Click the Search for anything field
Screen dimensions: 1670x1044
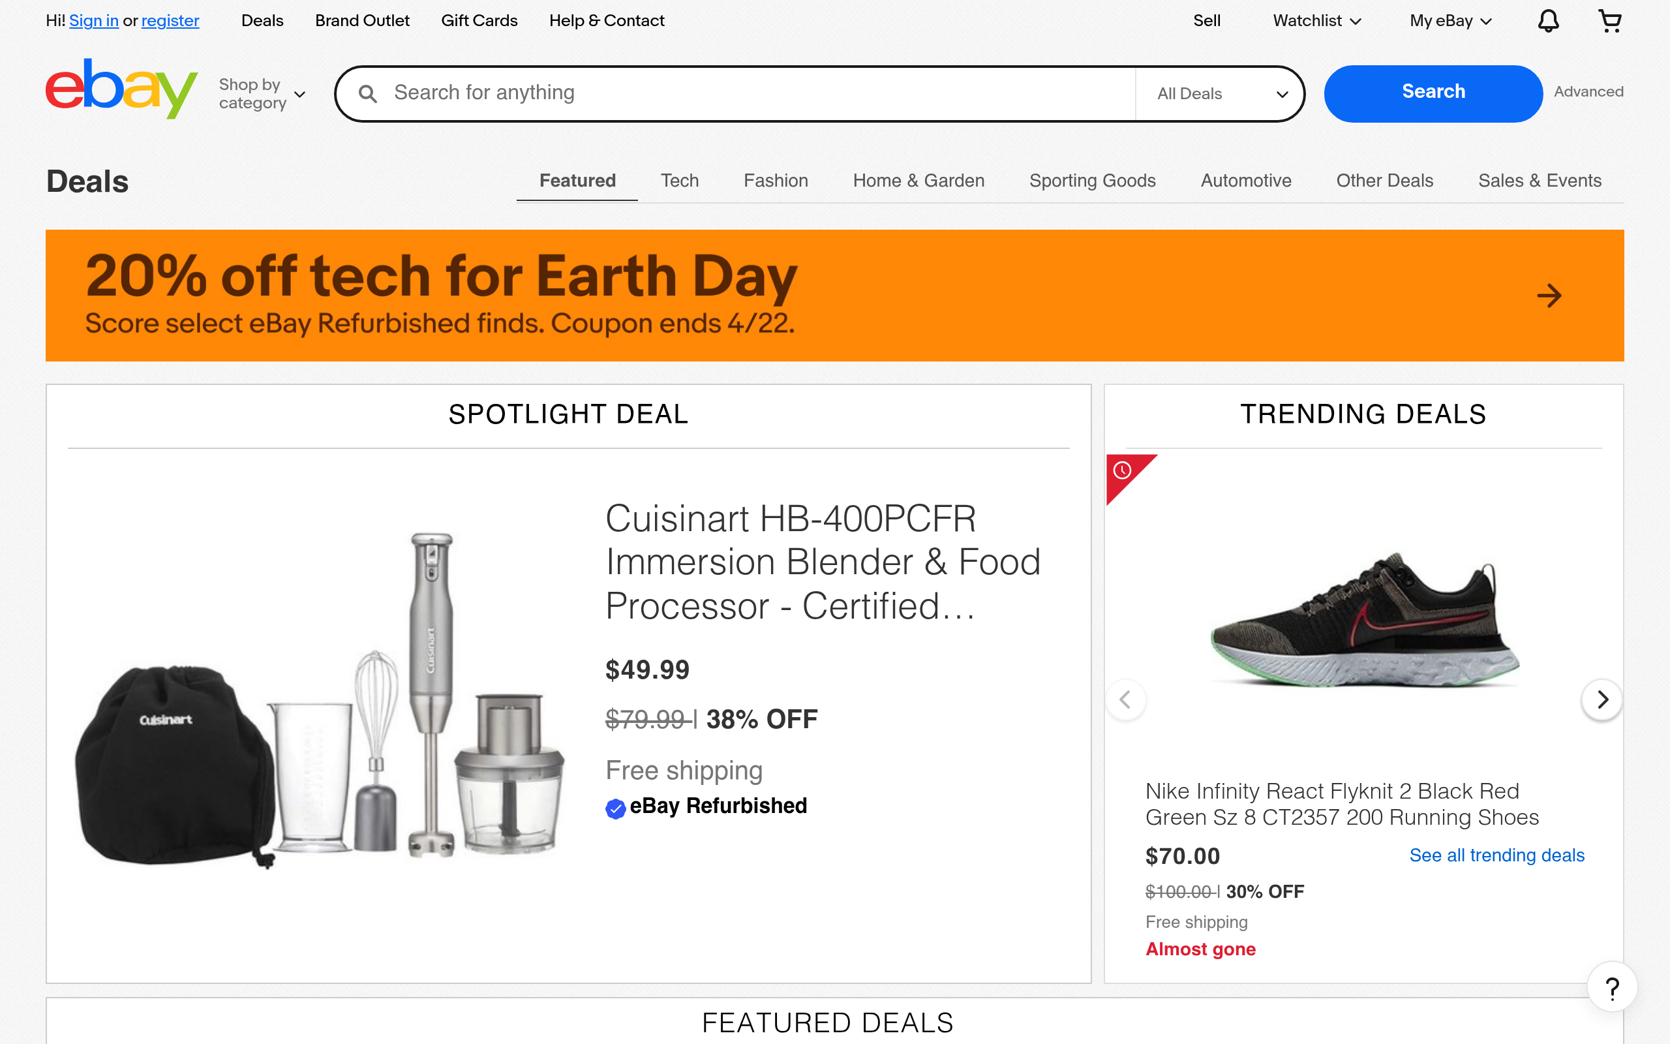pos(759,93)
